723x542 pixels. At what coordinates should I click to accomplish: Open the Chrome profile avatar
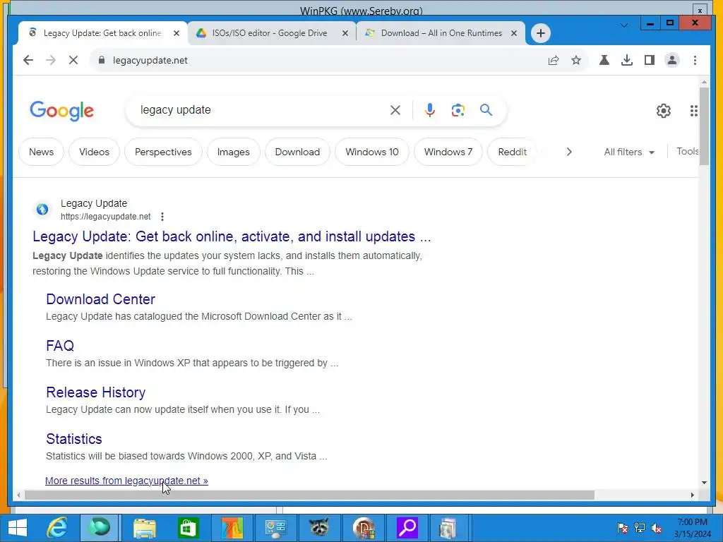point(672,61)
